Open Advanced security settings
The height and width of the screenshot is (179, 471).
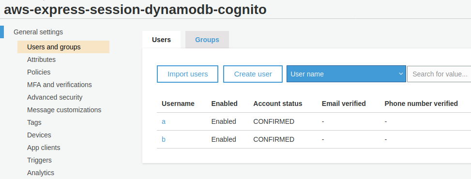[55, 97]
